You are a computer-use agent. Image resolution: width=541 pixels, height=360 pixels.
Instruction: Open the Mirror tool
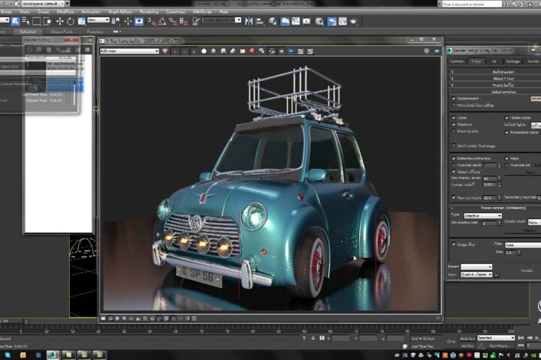tap(249, 21)
